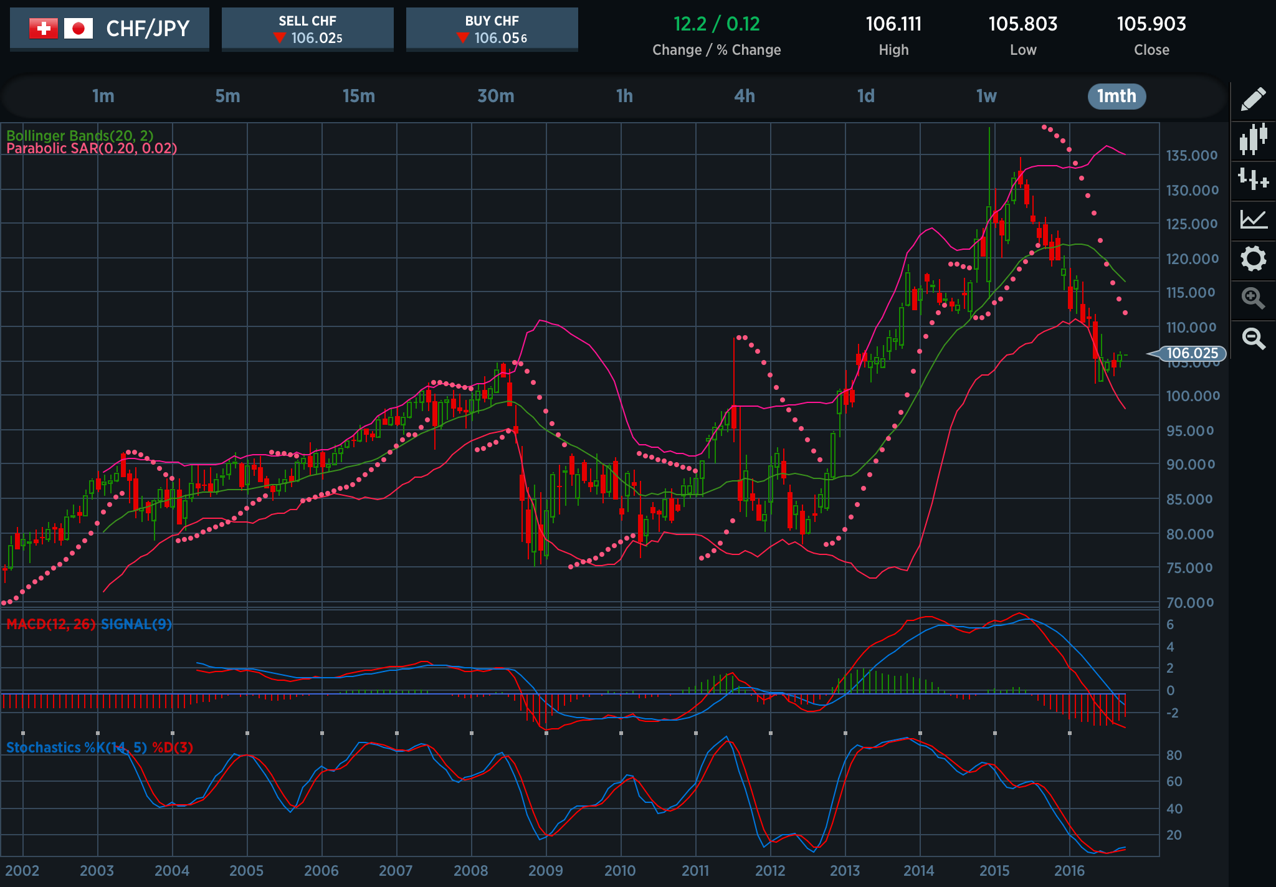The width and height of the screenshot is (1276, 887).
Task: Zoom out of the chart
Action: click(1253, 338)
